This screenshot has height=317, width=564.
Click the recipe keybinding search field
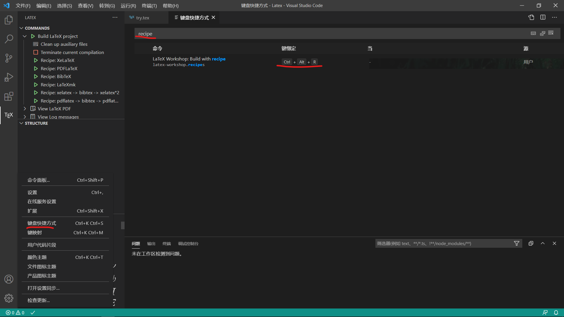(x=323, y=34)
